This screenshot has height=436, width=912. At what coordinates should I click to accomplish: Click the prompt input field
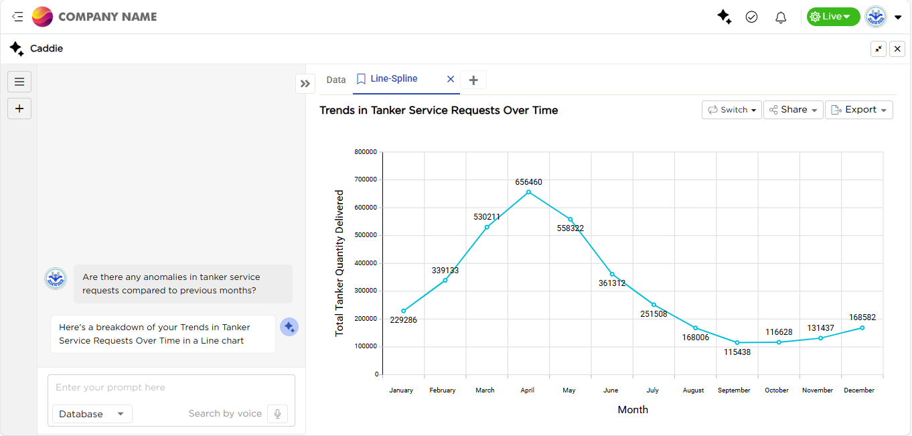tap(171, 388)
